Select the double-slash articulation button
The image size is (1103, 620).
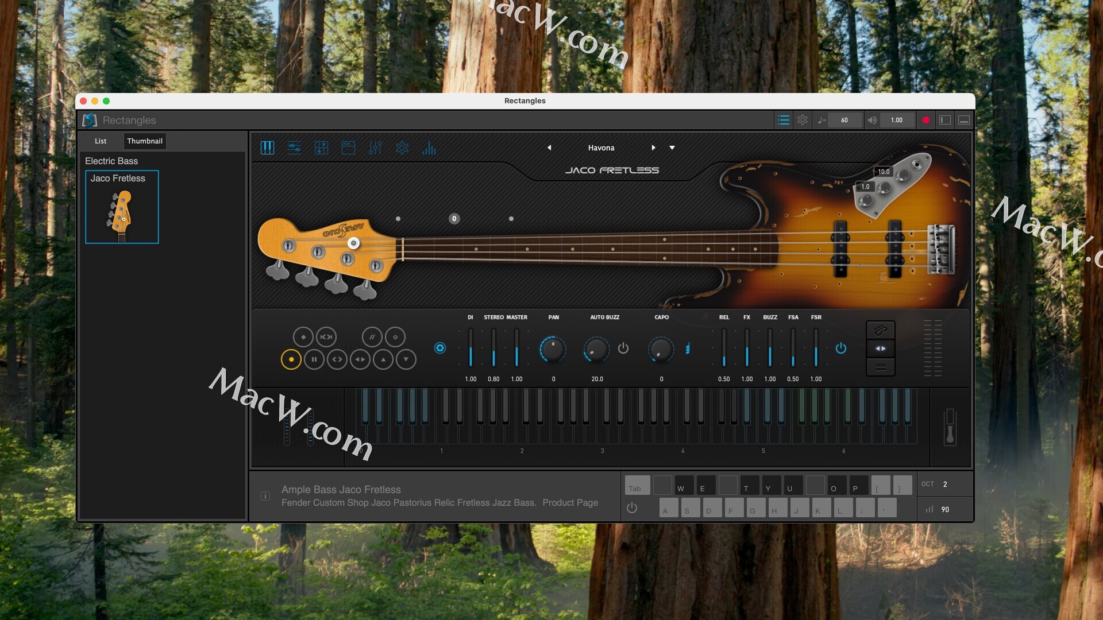[372, 337]
